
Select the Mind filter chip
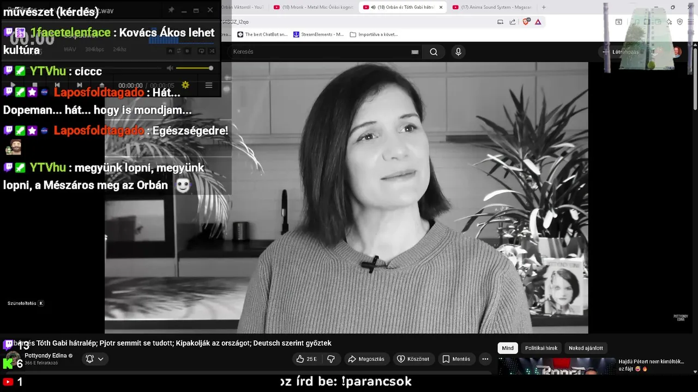[x=508, y=348]
